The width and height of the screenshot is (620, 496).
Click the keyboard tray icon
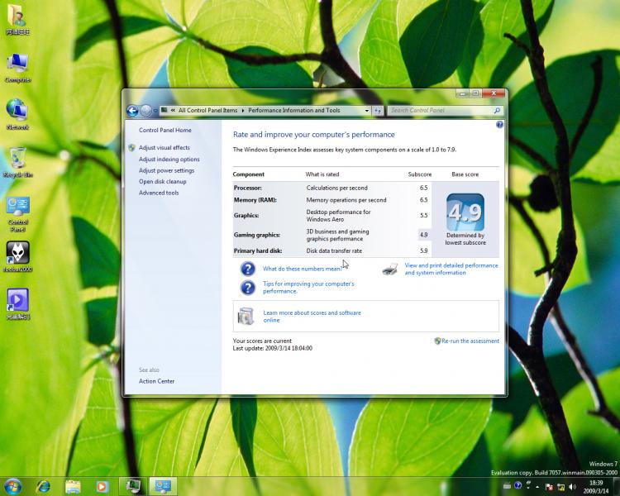(x=507, y=486)
